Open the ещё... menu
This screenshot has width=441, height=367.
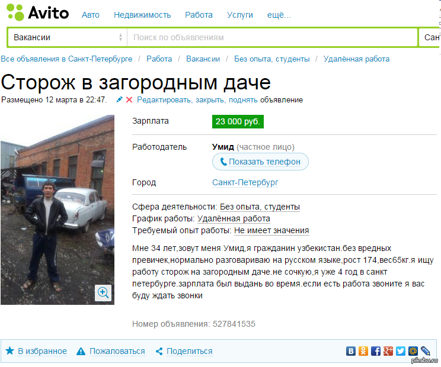pyautogui.click(x=279, y=15)
